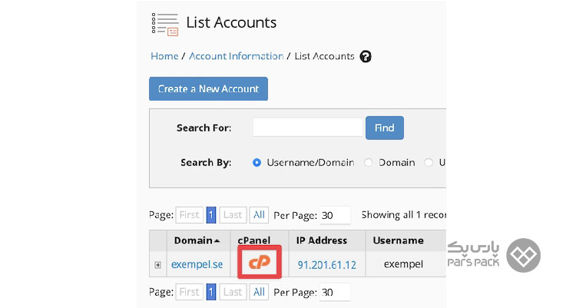This screenshot has width=576, height=308.
Task: Select page 1 in top pagination
Action: click(x=211, y=215)
